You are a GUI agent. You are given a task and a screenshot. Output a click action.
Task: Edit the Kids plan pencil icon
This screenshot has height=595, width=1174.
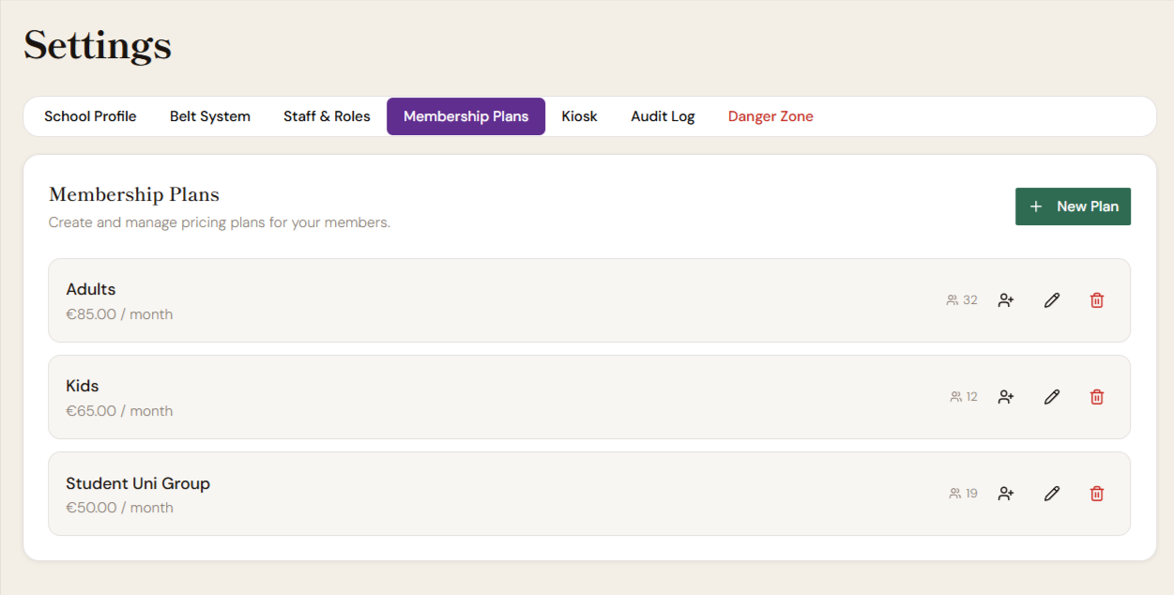[x=1052, y=397]
